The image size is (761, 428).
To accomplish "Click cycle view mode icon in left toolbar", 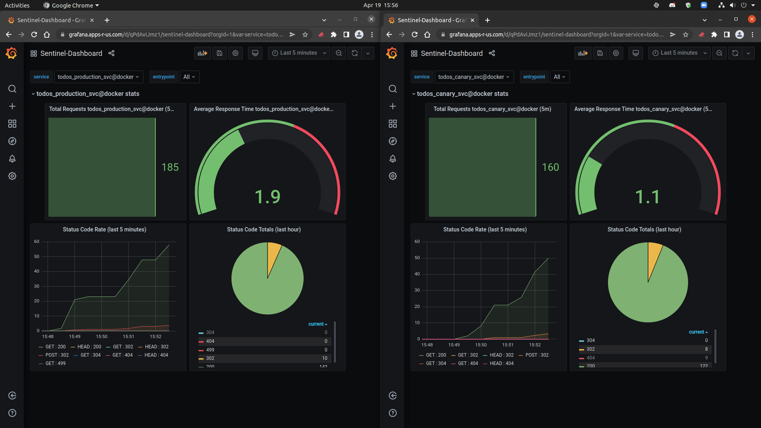I will click(x=255, y=53).
